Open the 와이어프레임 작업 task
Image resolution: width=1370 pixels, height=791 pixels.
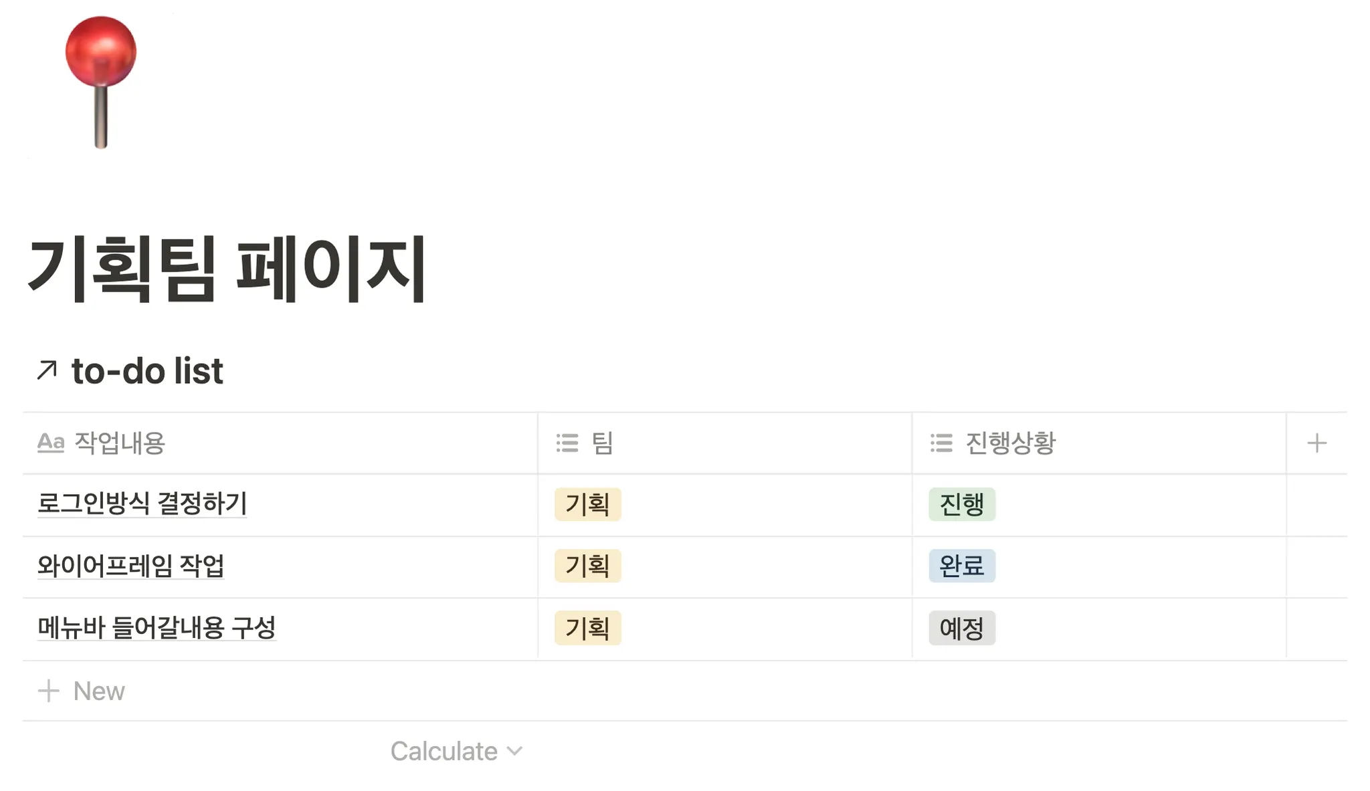click(x=130, y=566)
